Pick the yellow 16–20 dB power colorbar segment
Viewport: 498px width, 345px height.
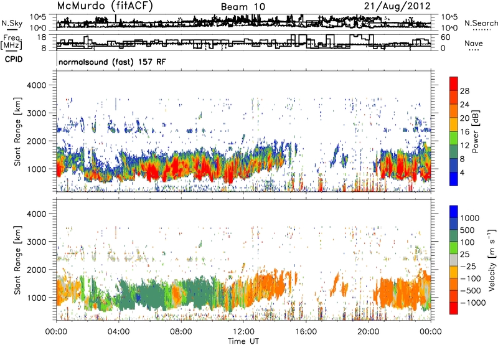coord(454,125)
